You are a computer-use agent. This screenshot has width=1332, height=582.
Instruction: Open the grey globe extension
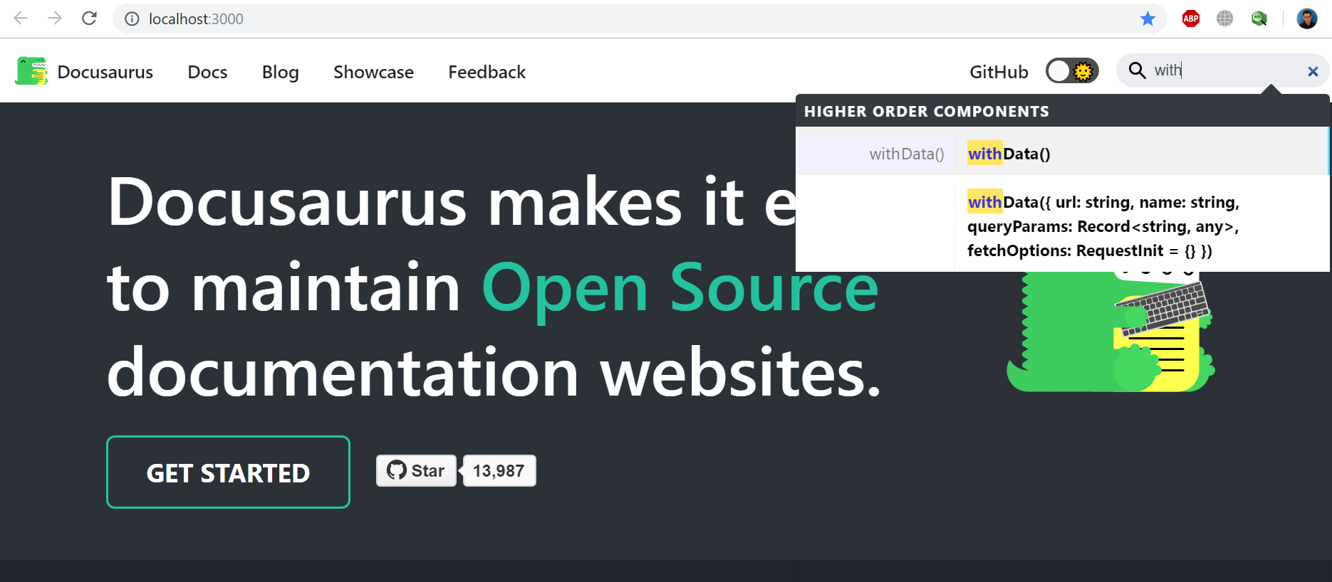click(1224, 19)
